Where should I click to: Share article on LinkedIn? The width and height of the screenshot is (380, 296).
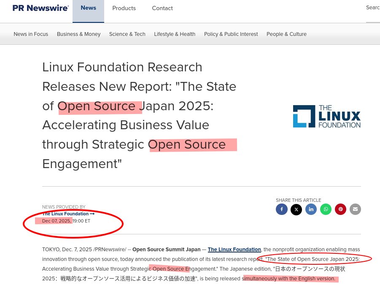pos(311,209)
